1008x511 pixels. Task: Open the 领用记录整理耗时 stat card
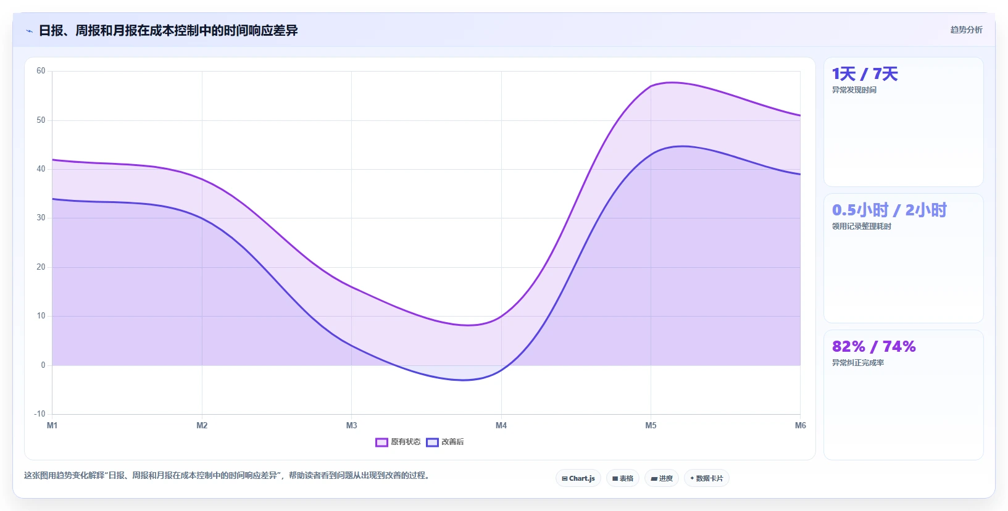tap(904, 259)
